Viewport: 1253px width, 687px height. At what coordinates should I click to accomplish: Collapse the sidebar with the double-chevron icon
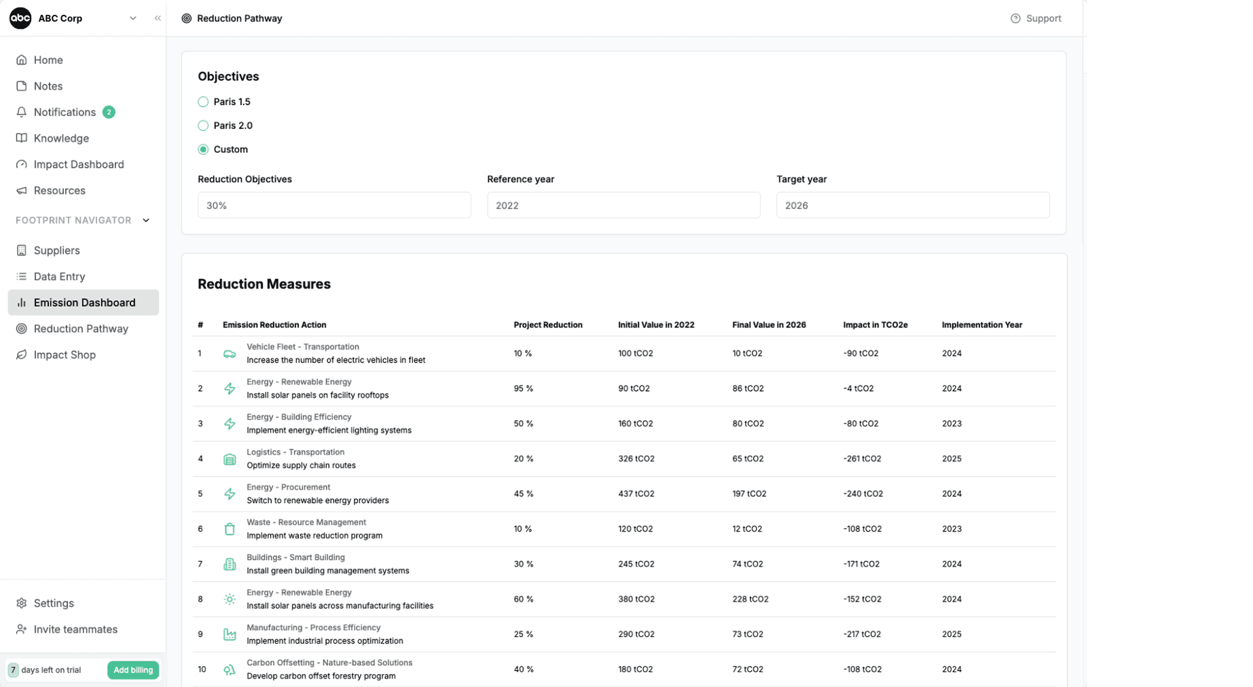158,18
